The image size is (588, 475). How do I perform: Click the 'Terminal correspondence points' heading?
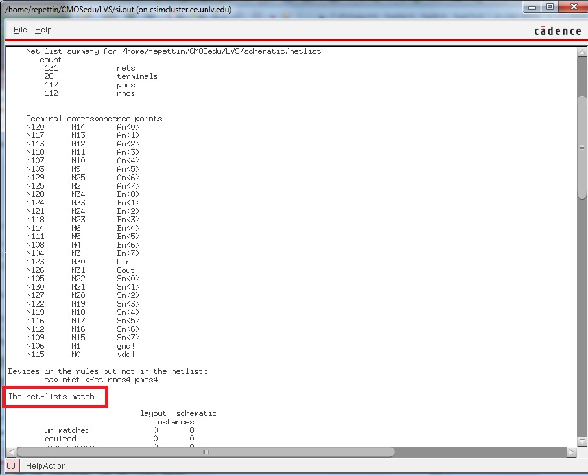tap(94, 119)
